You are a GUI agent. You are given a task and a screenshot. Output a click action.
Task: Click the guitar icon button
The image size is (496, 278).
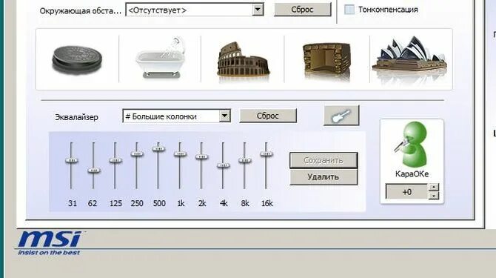[x=341, y=116]
